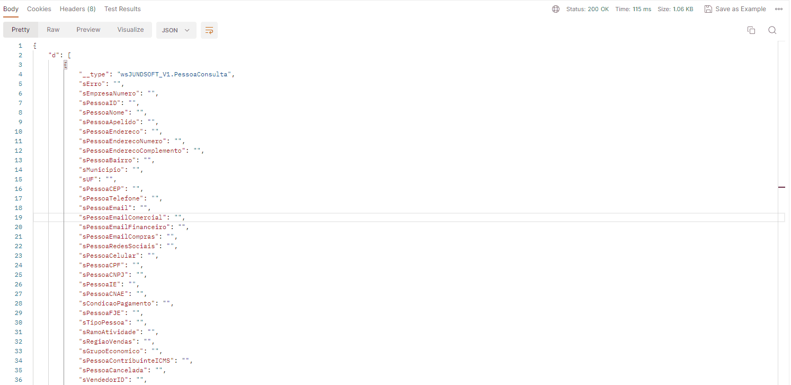Click the "sPessoaEndereco" key on line 10
The height and width of the screenshot is (385, 791).
tap(111, 132)
